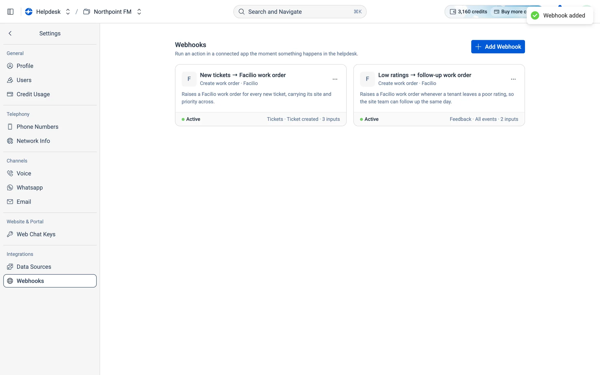Open the Credit Usage page
This screenshot has width=600, height=375.
[50, 94]
